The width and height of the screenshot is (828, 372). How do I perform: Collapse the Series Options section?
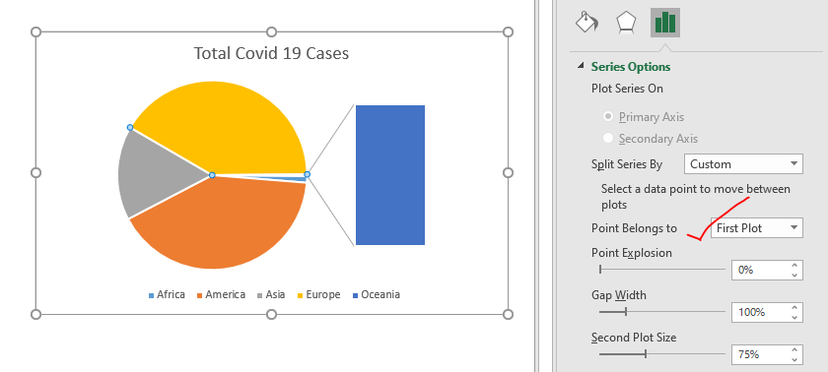[582, 66]
